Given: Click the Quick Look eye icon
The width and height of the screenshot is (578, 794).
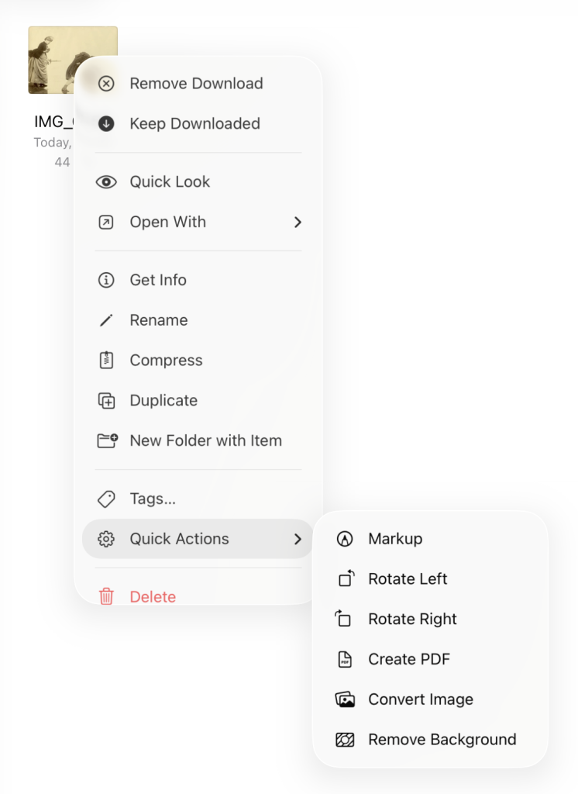Looking at the screenshot, I should point(106,182).
